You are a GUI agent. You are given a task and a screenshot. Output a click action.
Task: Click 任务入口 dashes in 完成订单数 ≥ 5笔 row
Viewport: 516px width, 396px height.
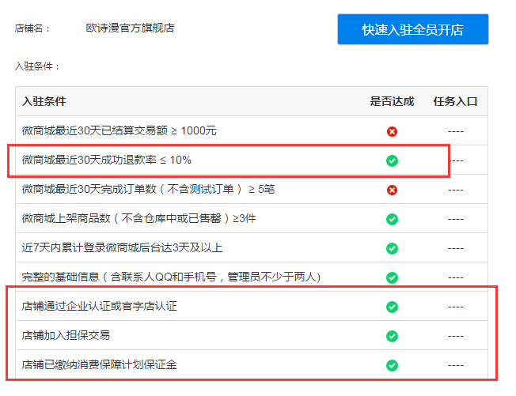pos(455,190)
